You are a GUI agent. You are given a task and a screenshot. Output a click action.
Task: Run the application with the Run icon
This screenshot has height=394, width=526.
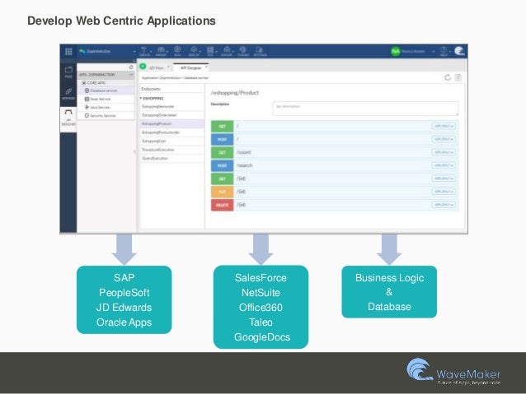(177, 51)
